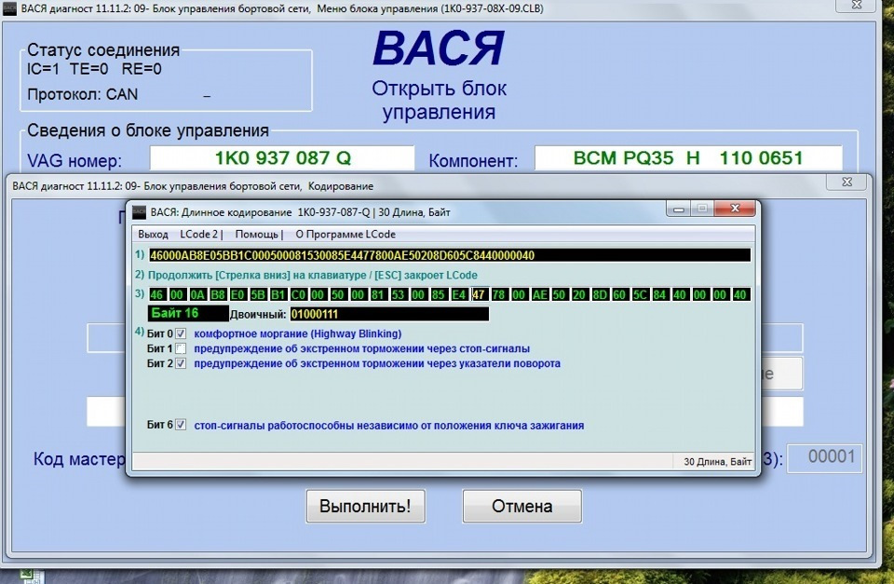Close the Кодирование dialog window

point(847,182)
